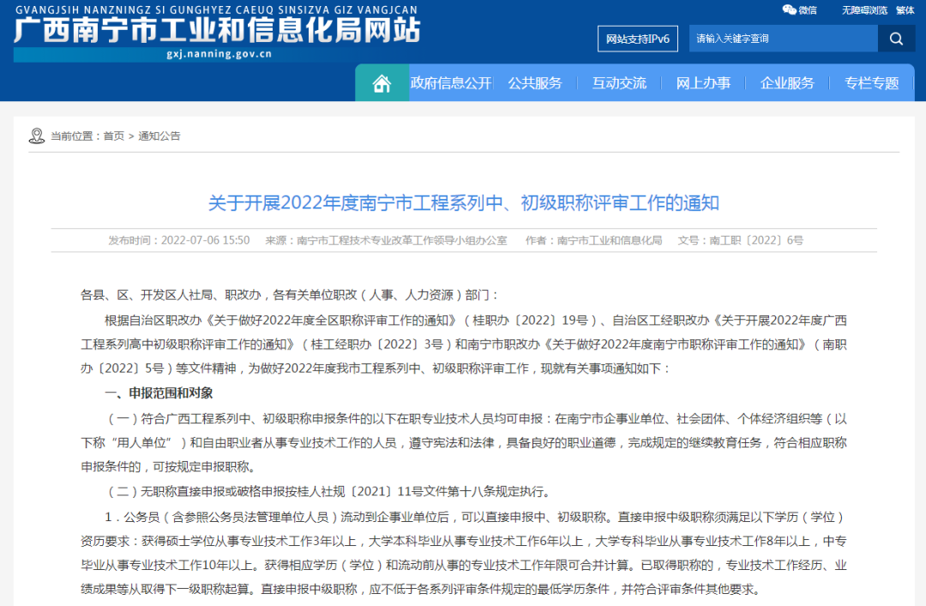Click the 当前位置： label
This screenshot has width=926, height=606.
tap(77, 135)
